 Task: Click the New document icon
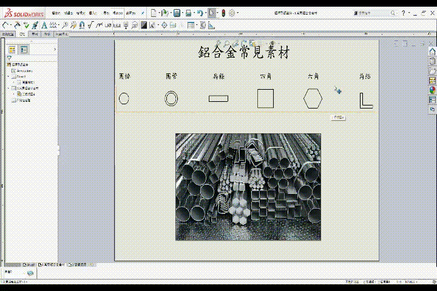pos(153,13)
